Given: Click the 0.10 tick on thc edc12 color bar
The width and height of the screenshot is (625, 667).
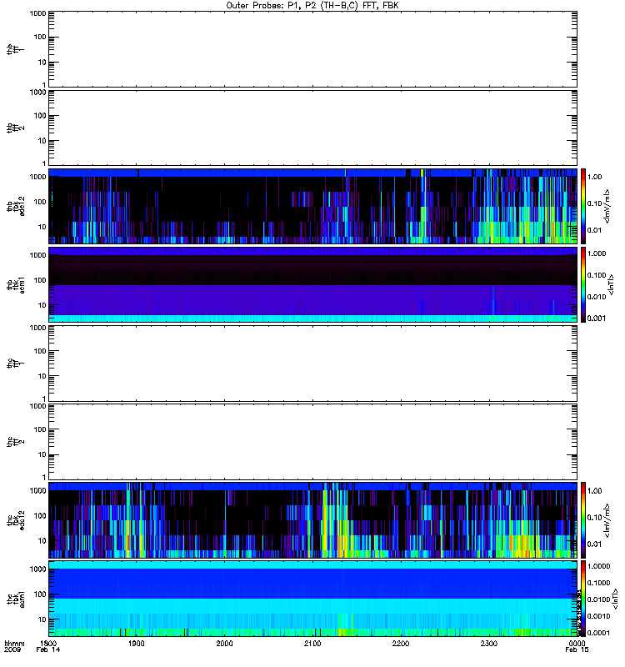Looking at the screenshot, I should [594, 517].
